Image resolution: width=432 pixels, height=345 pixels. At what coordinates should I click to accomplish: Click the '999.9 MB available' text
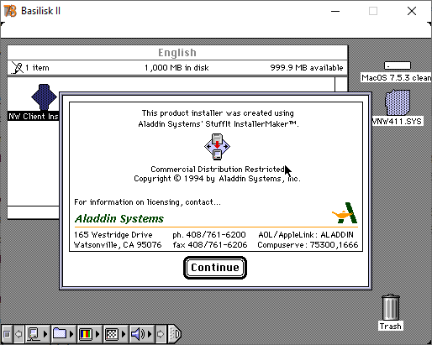[307, 68]
